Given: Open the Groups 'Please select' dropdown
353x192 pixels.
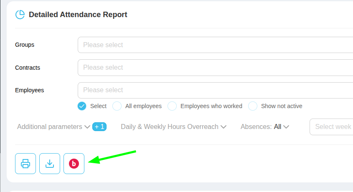Looking at the screenshot, I should click(x=215, y=45).
